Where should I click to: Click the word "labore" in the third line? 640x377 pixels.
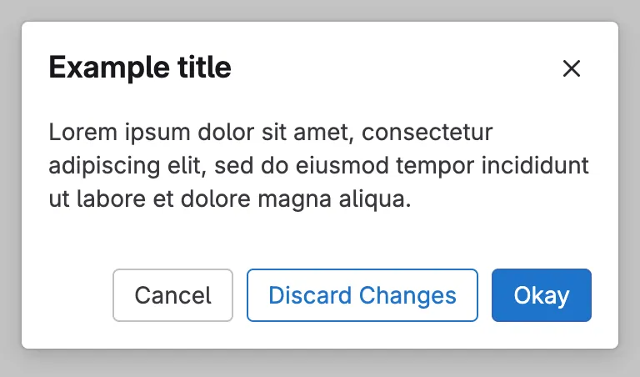[104, 200]
